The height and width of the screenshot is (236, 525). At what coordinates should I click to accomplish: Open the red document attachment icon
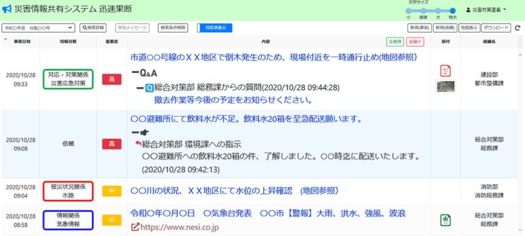[446, 71]
